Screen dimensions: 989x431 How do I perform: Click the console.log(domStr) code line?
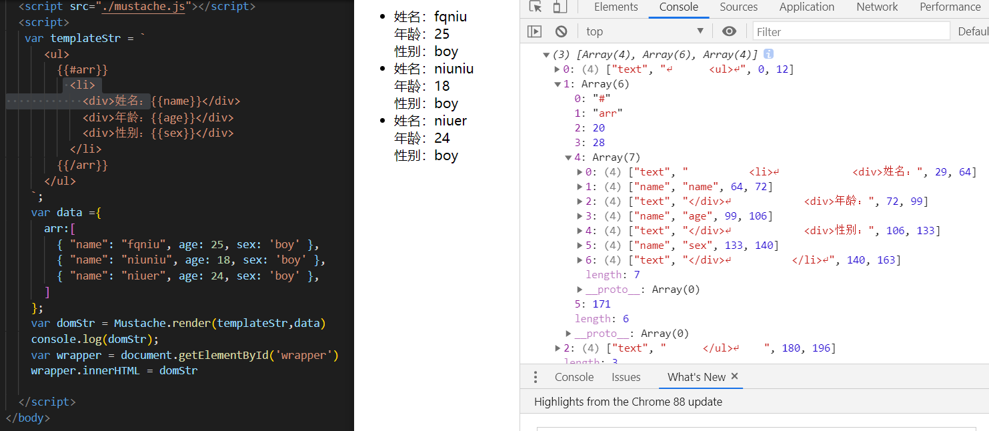coord(95,339)
